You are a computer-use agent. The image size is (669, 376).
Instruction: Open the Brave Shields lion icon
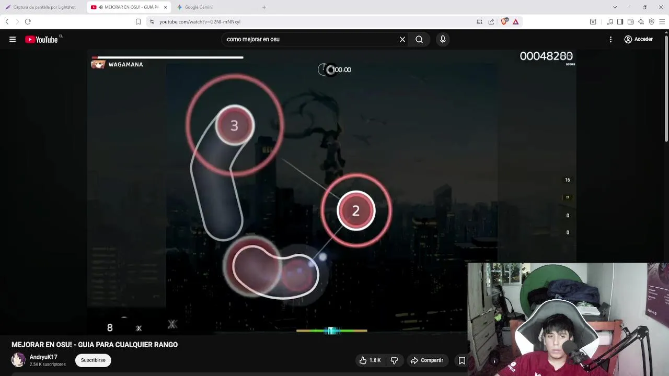[504, 21]
